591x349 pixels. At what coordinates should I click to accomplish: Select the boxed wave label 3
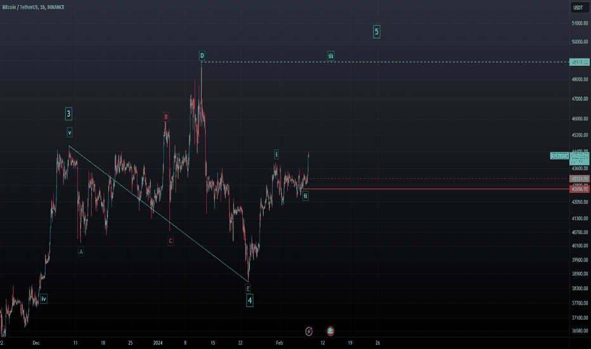[x=68, y=114]
